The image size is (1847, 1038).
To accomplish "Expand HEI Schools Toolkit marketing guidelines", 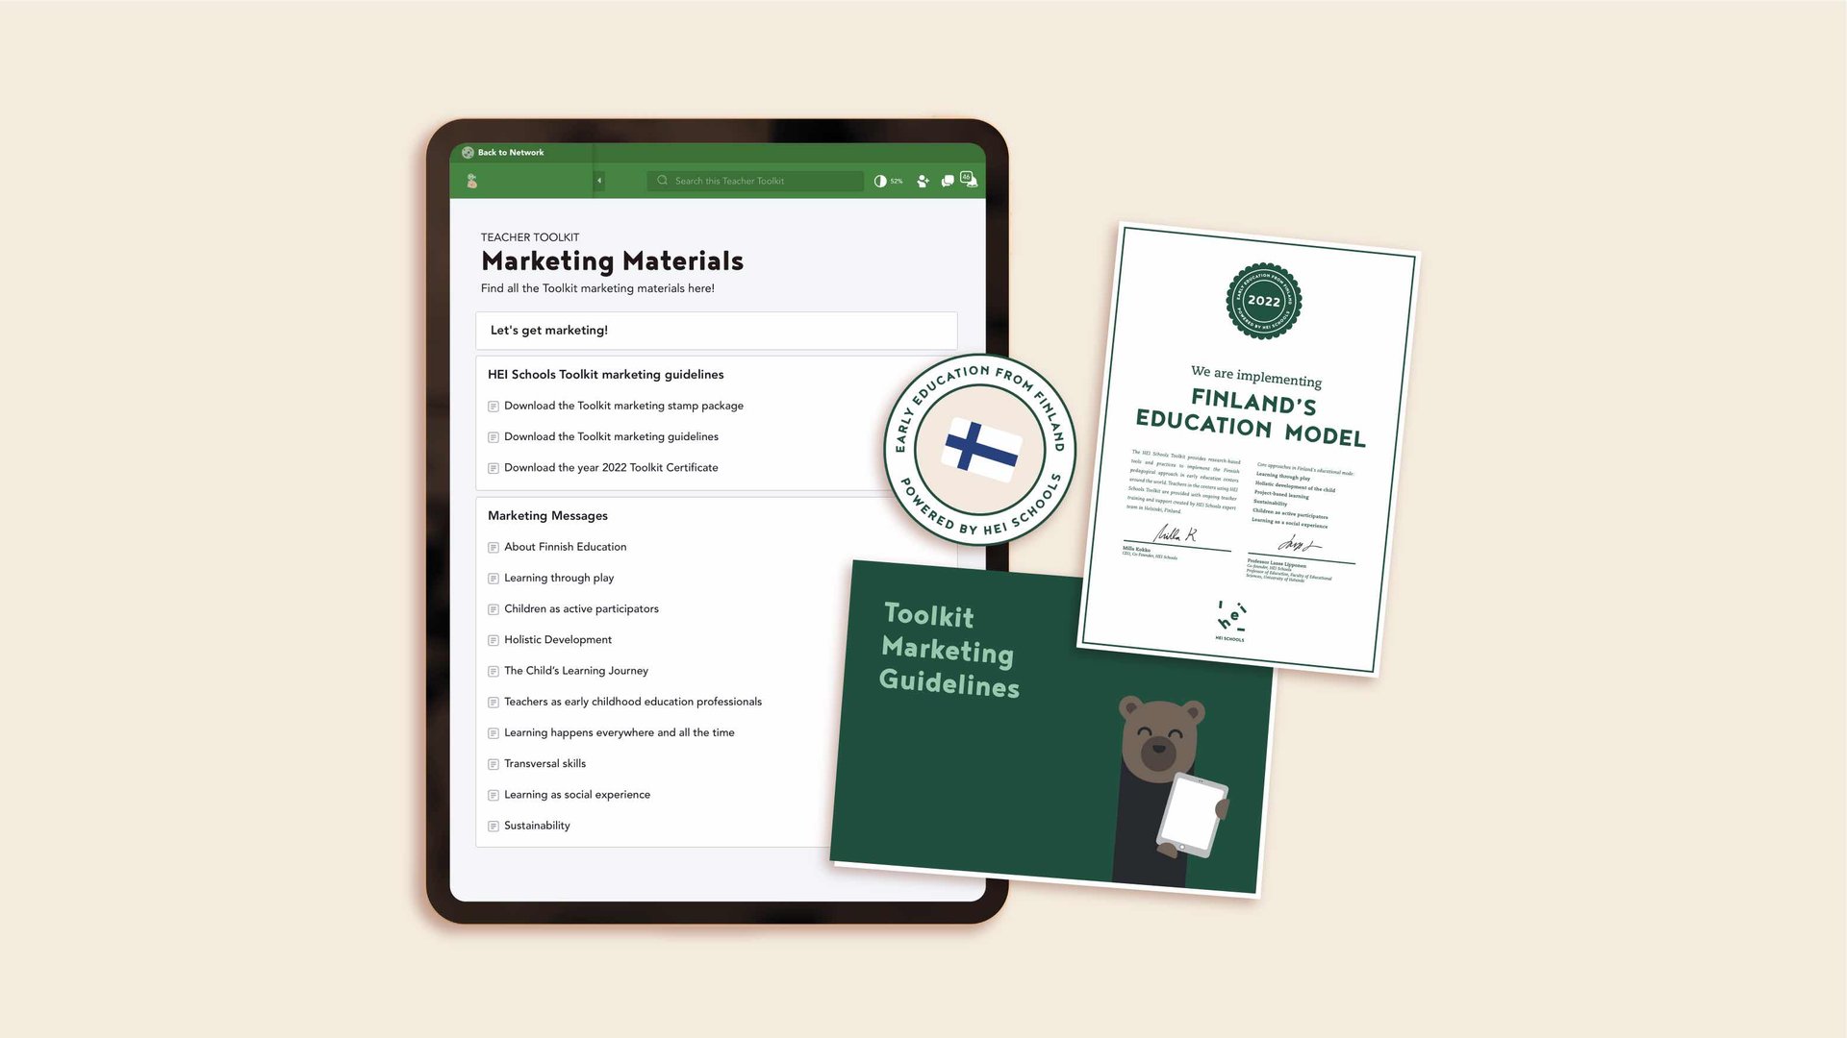I will point(605,374).
